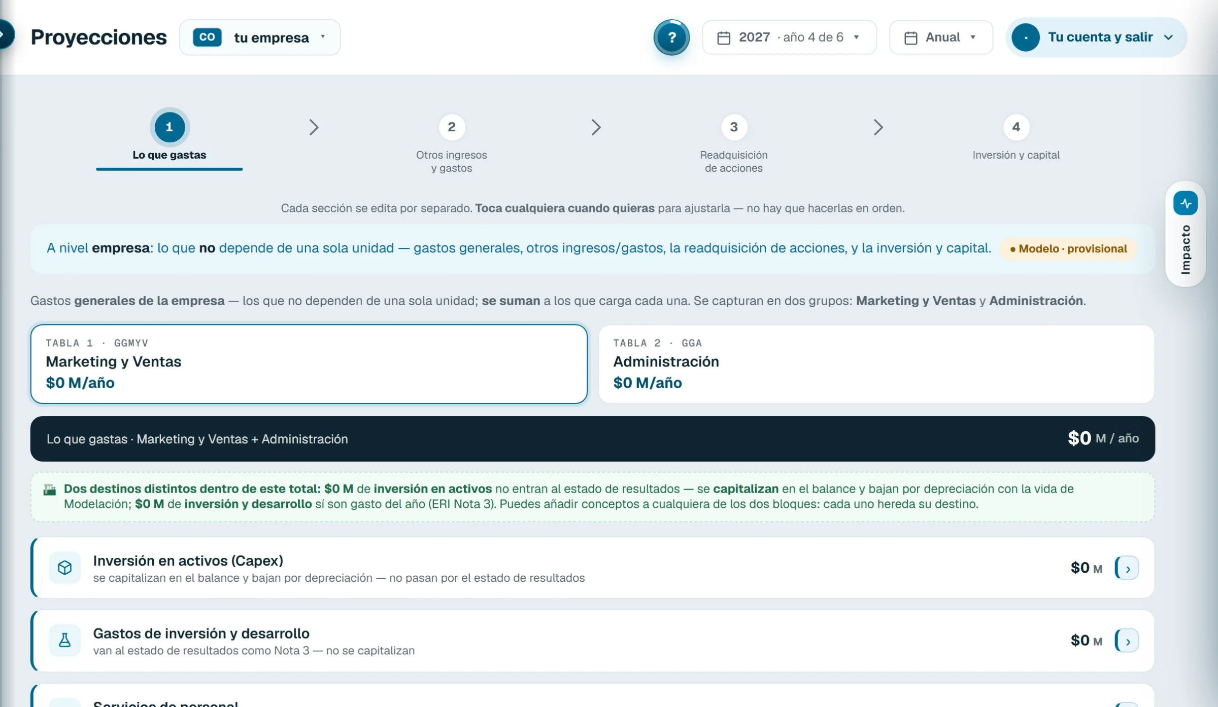Click the Lo que gastas total bar

[x=593, y=439]
